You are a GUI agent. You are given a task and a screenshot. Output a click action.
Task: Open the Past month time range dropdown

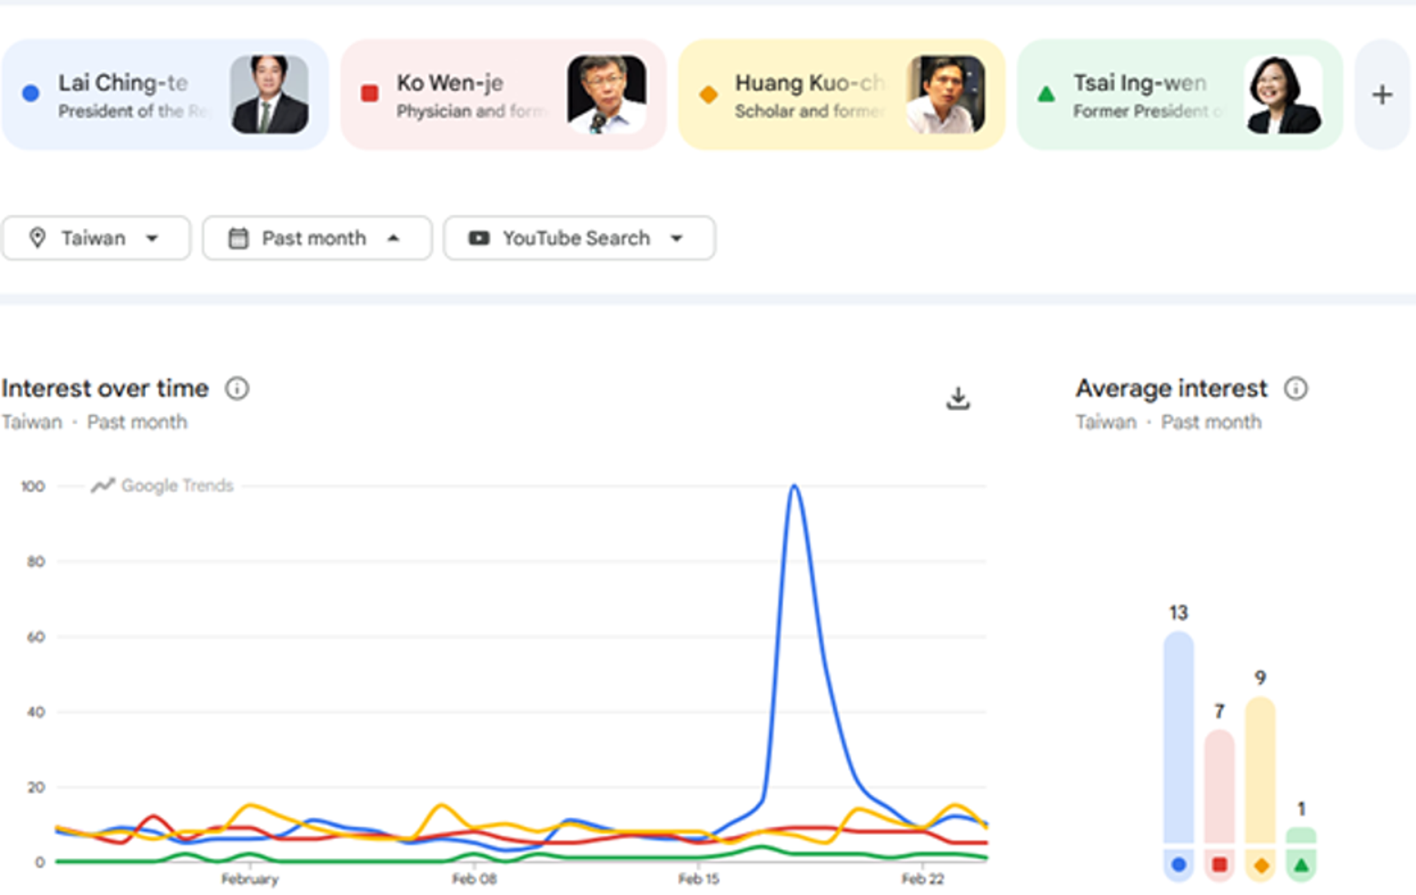coord(317,238)
